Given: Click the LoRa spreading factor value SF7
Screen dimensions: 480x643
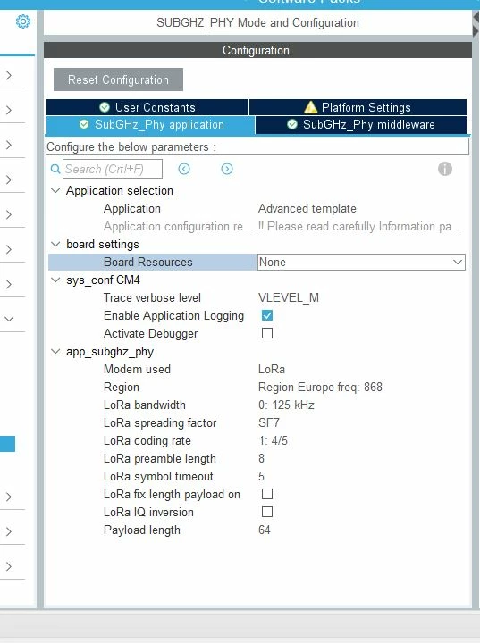Looking at the screenshot, I should [269, 422].
